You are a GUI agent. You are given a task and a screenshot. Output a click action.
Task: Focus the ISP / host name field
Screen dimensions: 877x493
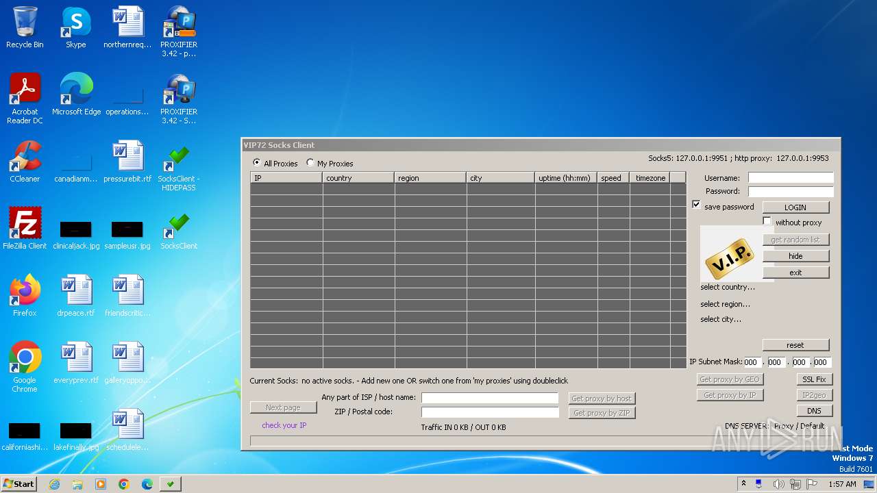click(x=490, y=397)
